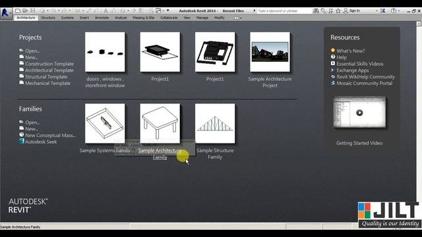Click the Save floppy icon in quick access toolbar
Viewport: 422px width, 237px height.
click(32, 11)
